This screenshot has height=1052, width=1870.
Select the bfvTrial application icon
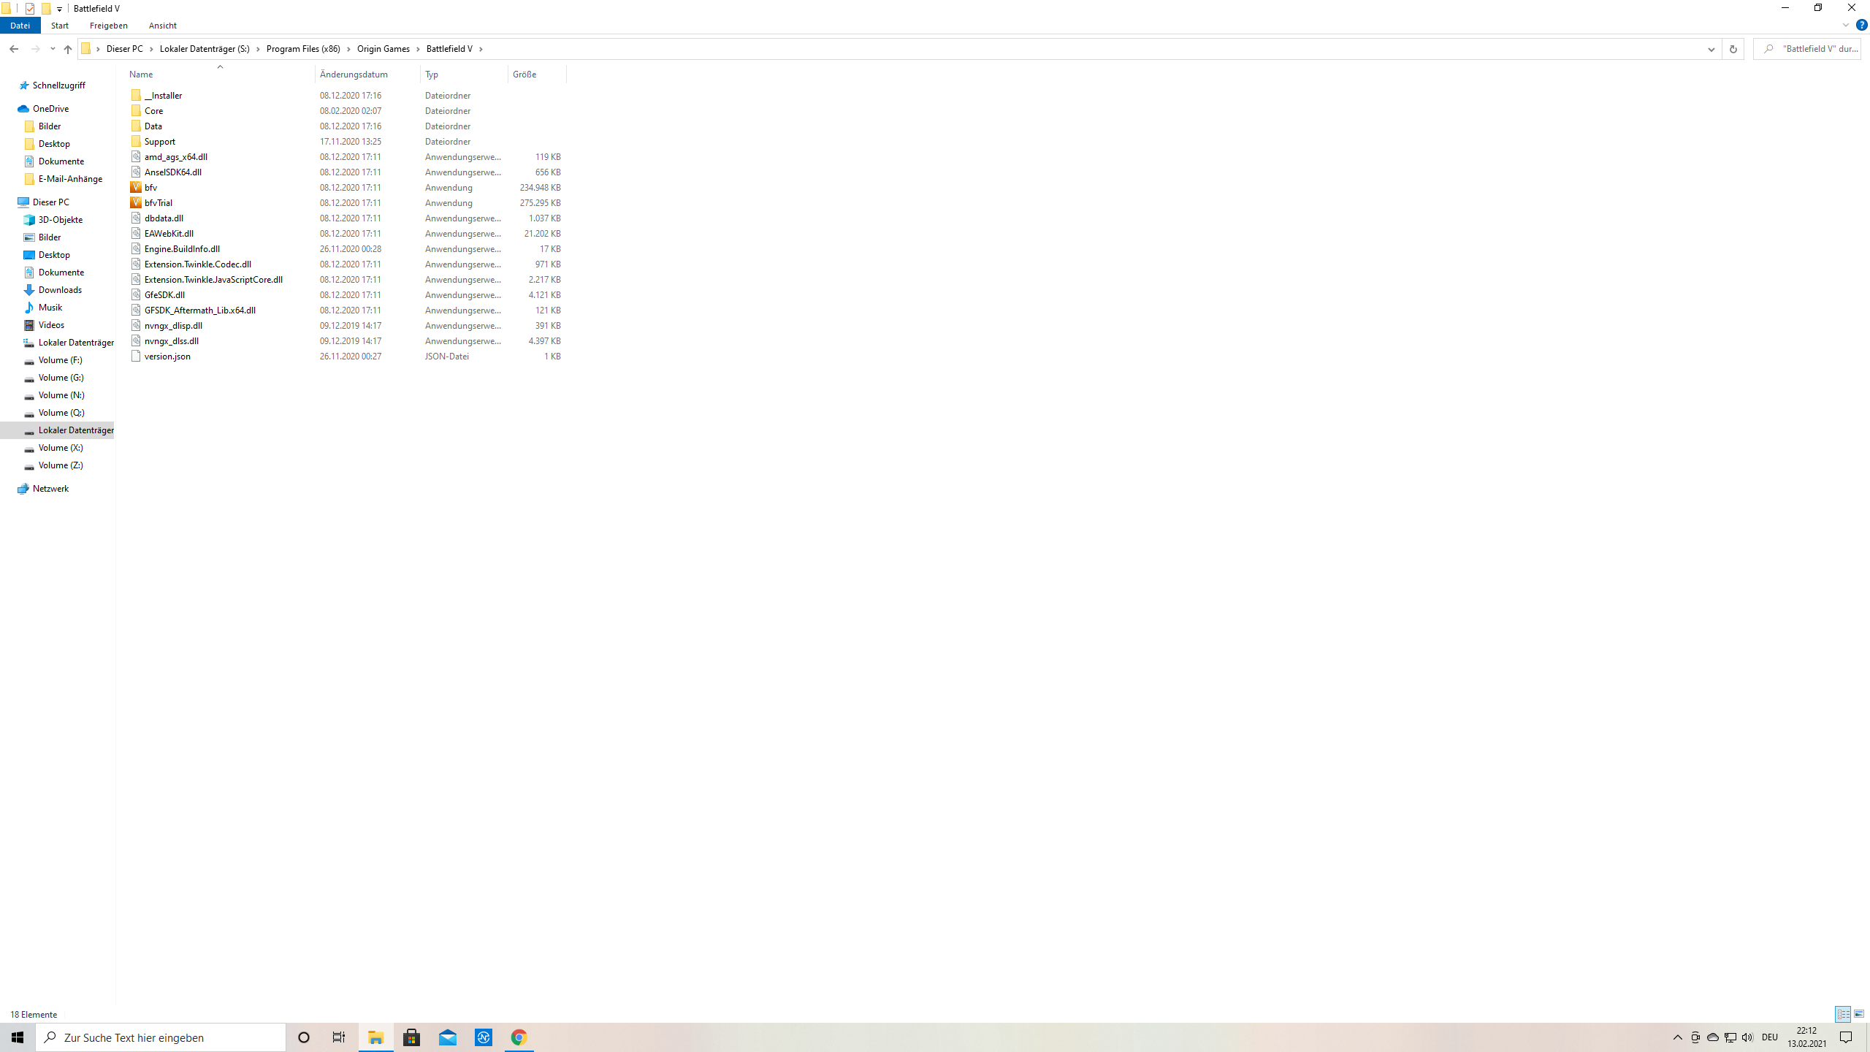(x=136, y=203)
